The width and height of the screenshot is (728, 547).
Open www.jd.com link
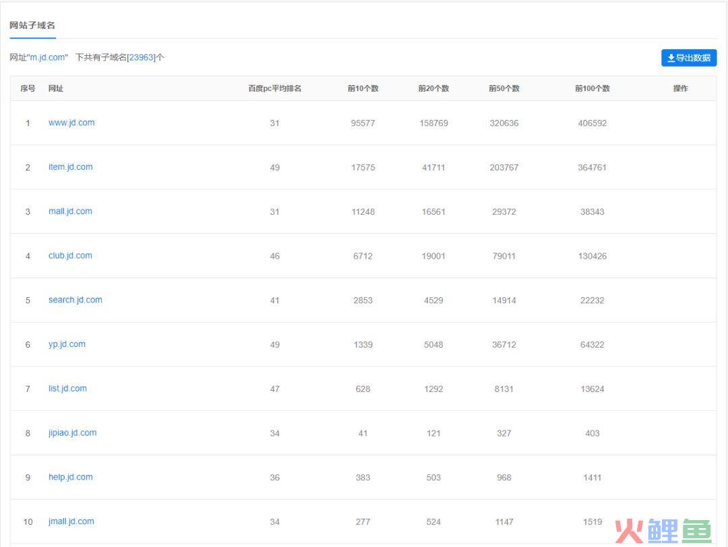[71, 123]
